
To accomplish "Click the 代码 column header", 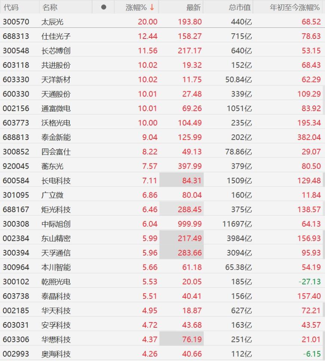I will [11, 7].
